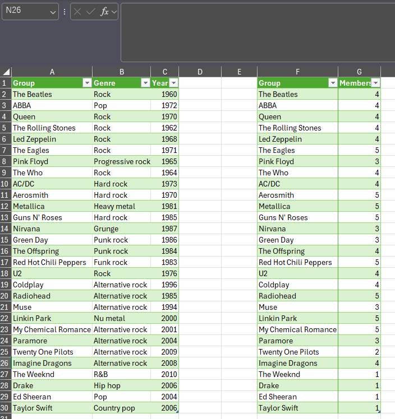Select column D header
This screenshot has height=419, width=395.
(200, 72)
